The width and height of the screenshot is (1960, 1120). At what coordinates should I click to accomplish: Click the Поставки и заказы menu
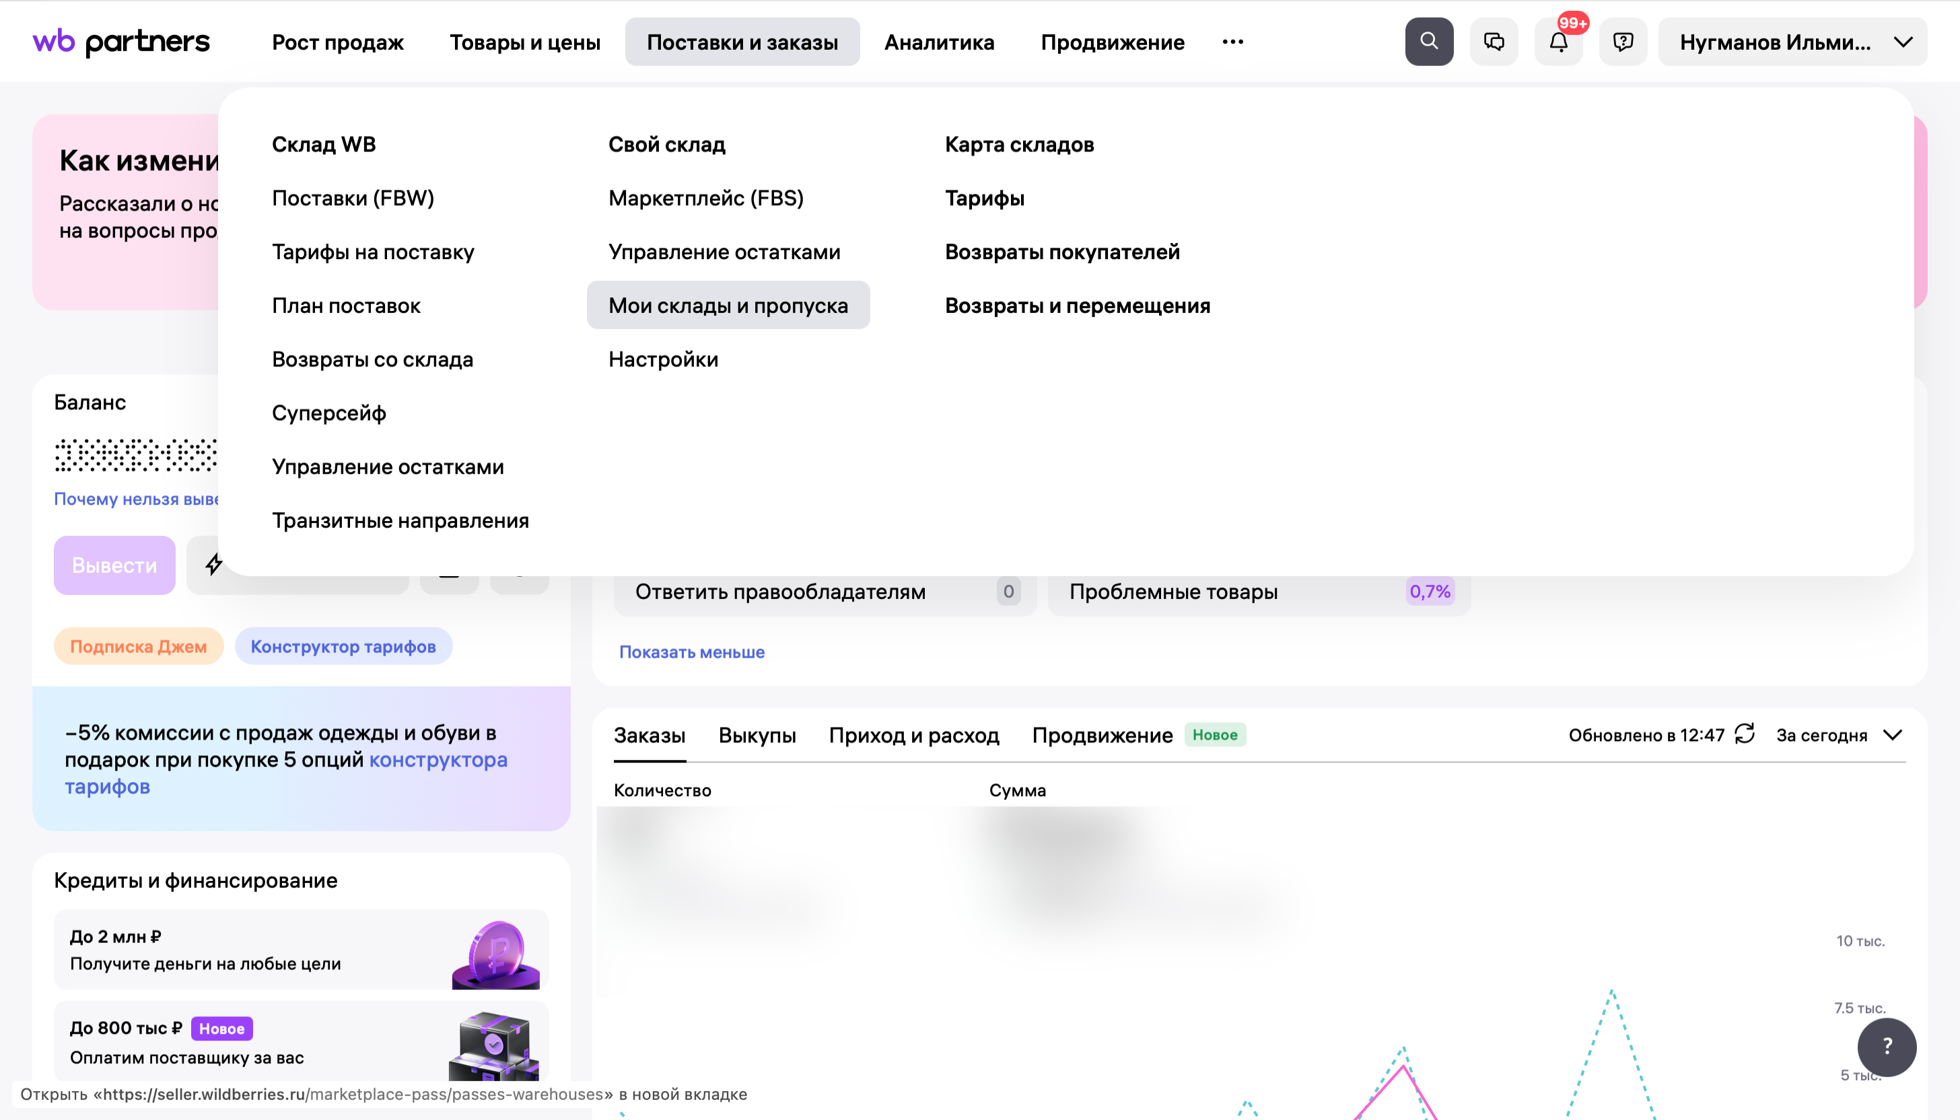pos(742,42)
